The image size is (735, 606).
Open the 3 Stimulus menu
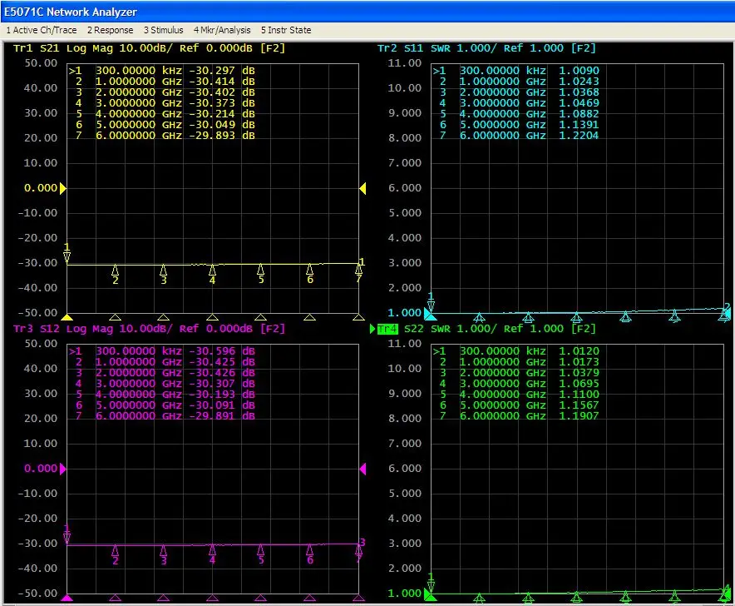(x=163, y=30)
